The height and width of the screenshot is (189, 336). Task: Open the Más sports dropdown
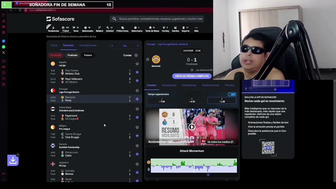click(196, 29)
